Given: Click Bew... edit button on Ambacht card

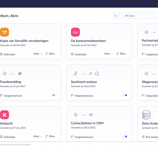Looking at the screenshot, I should click(51, 136).
